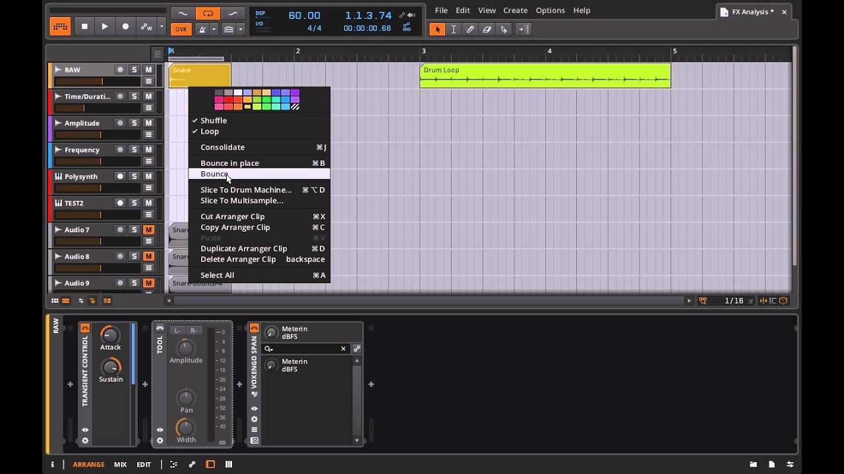Toggle Tool device power button
This screenshot has width=844, height=474.
click(160, 328)
